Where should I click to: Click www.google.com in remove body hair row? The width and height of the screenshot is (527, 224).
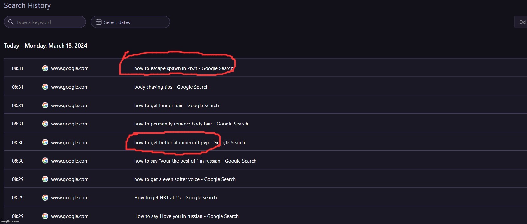[x=70, y=124]
